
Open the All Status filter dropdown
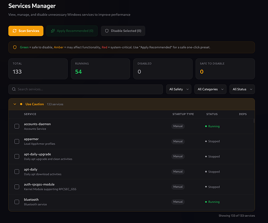click(x=242, y=89)
